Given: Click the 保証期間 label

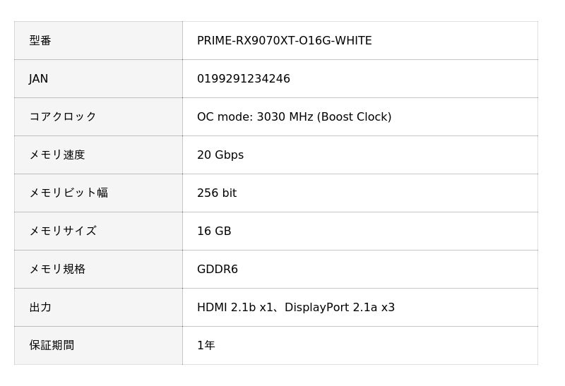Looking at the screenshot, I should (x=51, y=346).
